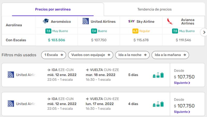Click the baggage icons on the 4 días flight

point(158,104)
